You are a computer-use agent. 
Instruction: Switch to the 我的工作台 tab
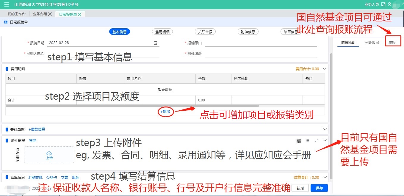[16, 14]
